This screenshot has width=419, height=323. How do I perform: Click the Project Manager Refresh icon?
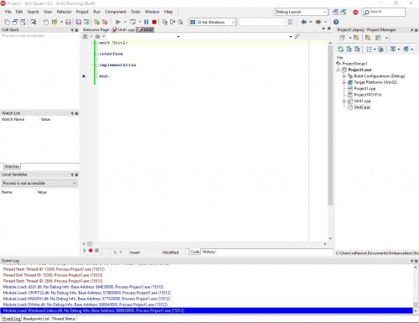[x=340, y=49]
